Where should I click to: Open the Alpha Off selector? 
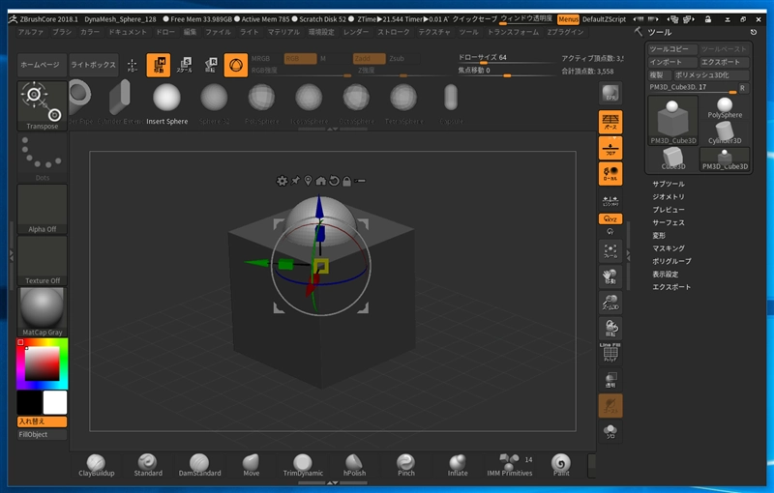(42, 209)
